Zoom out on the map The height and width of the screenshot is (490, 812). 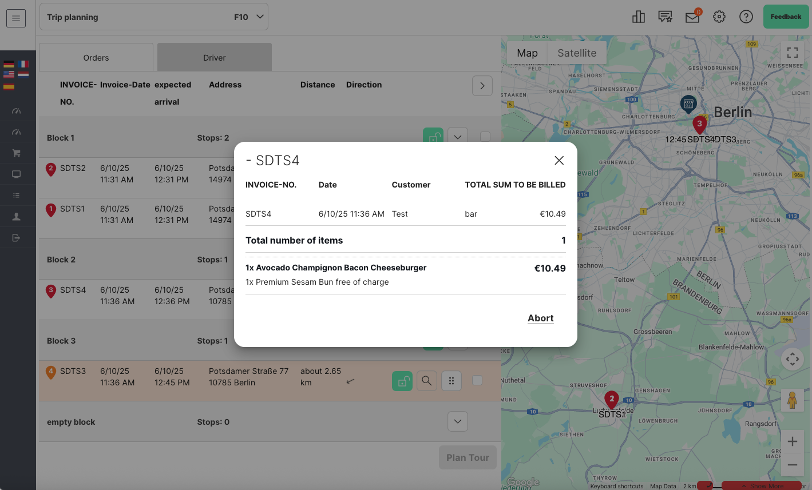coord(793,465)
